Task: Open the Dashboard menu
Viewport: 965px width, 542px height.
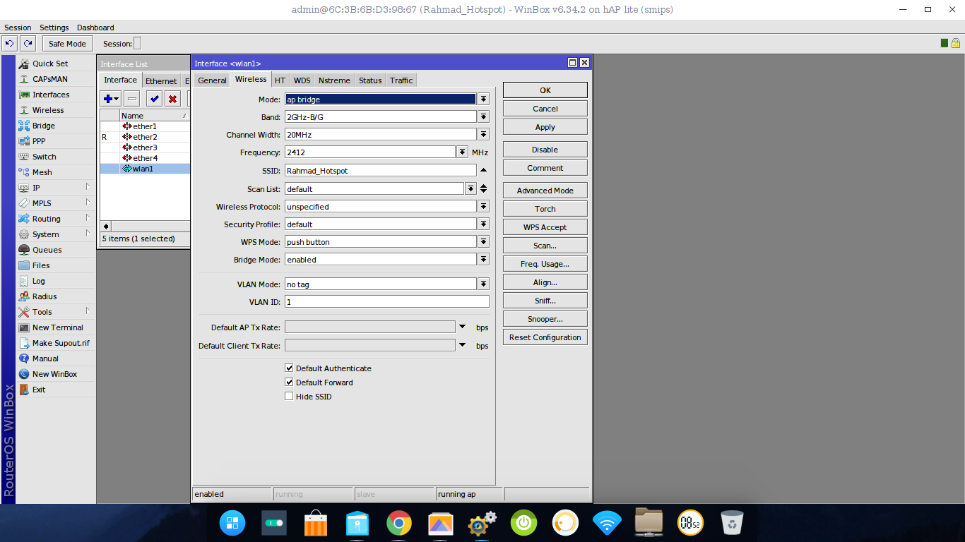Action: click(95, 28)
